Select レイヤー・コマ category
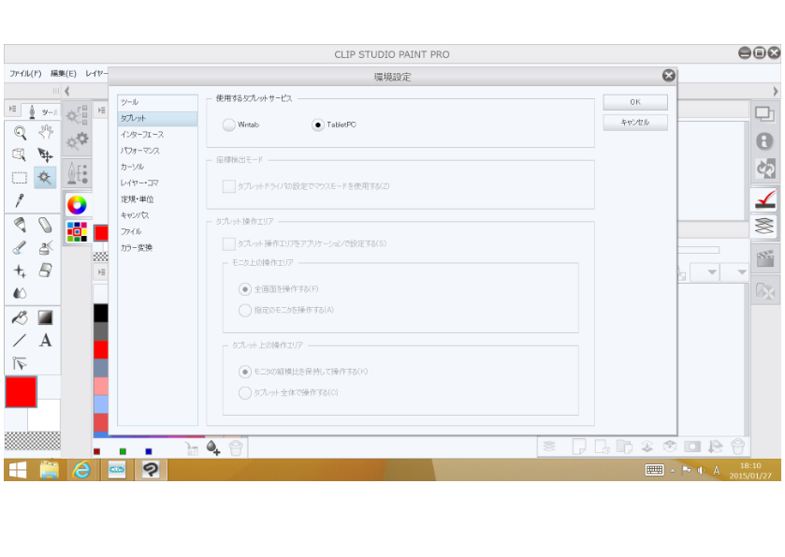 click(x=157, y=183)
